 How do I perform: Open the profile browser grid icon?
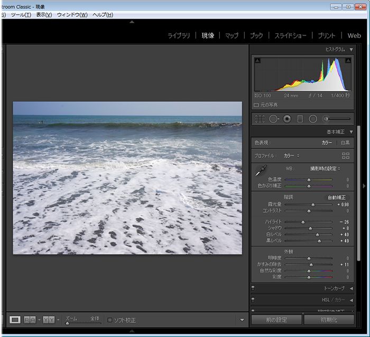pyautogui.click(x=346, y=156)
